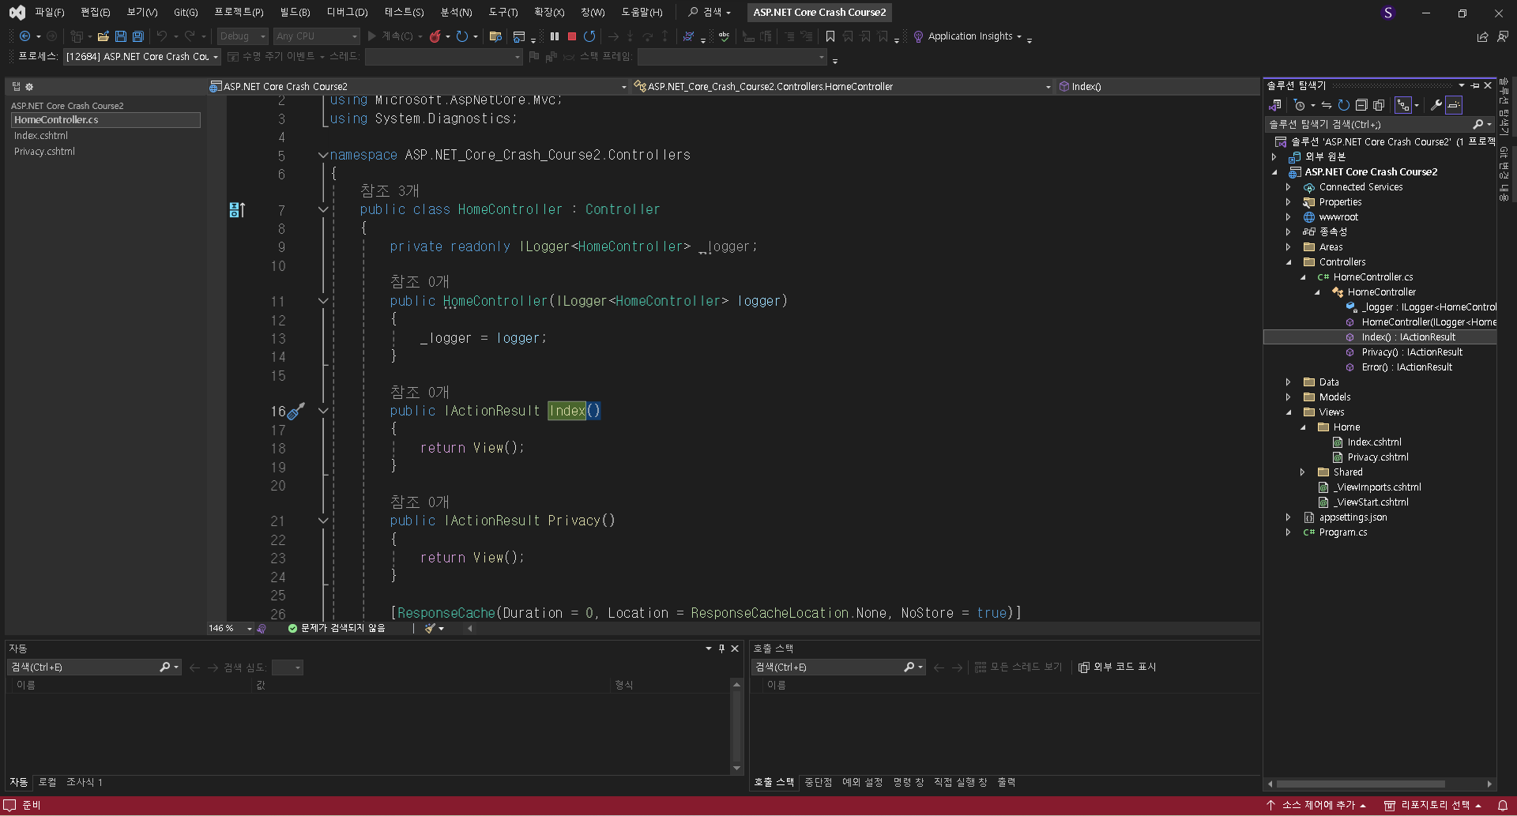1517x816 pixels.
Task: Switch to the 로컬 (Locals) tab
Action: [47, 782]
